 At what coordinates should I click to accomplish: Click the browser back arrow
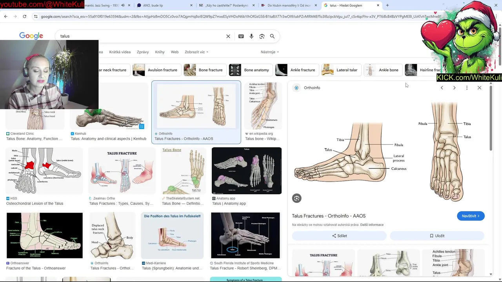click(x=5, y=16)
